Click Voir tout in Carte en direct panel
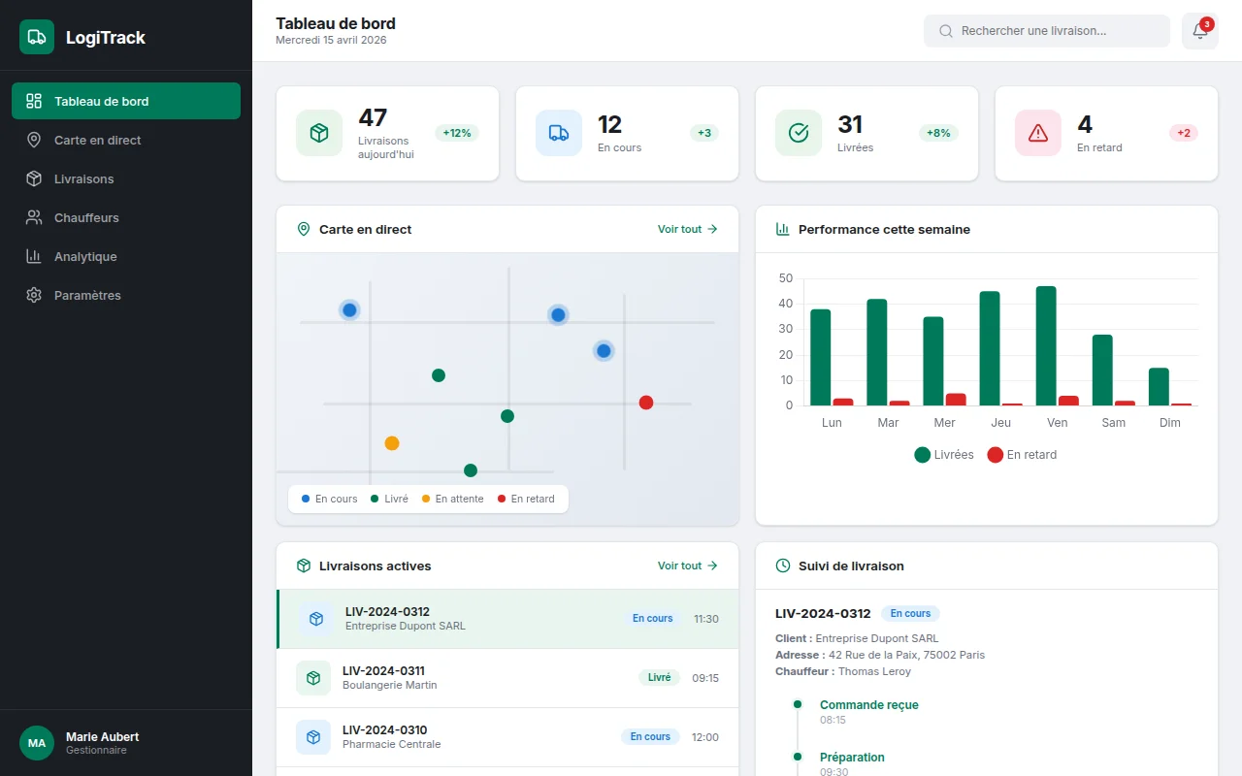 click(687, 229)
